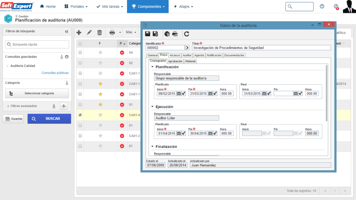
Task: Switch to the Auditor tab
Action: pos(187,55)
